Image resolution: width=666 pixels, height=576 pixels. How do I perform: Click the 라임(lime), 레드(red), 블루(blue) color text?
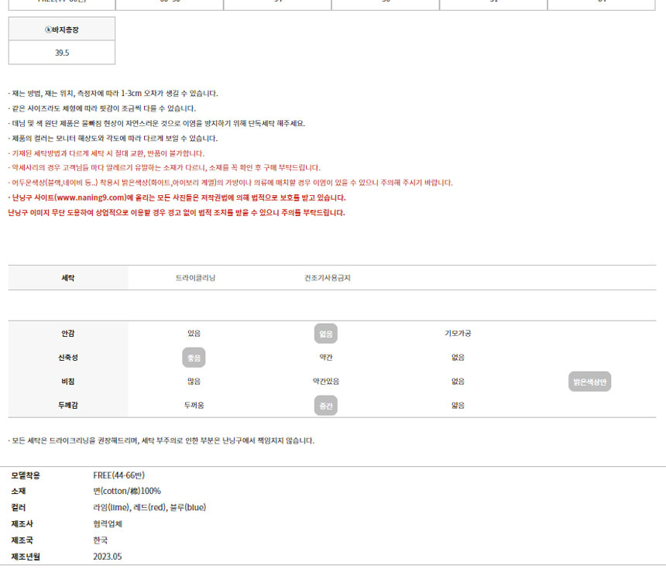(149, 507)
